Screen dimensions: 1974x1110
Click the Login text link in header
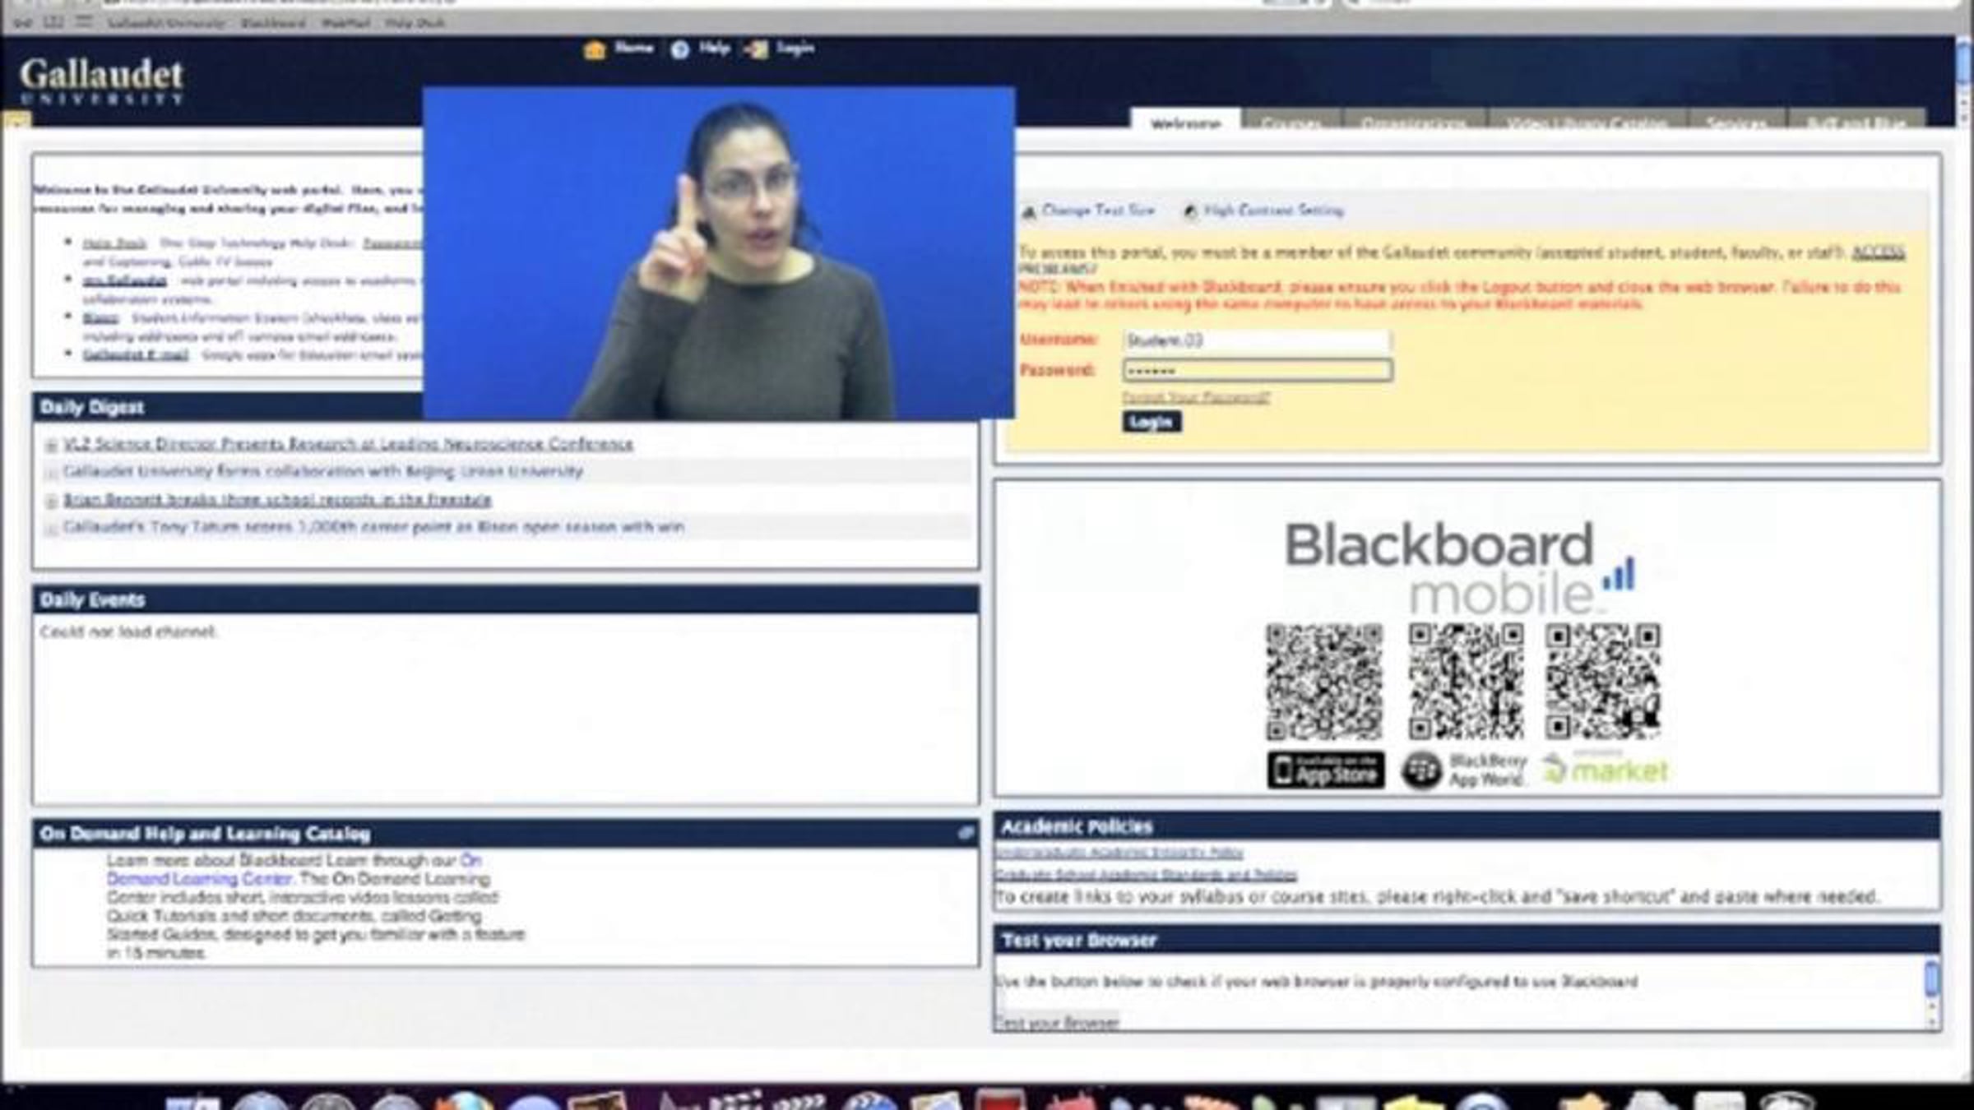[795, 48]
